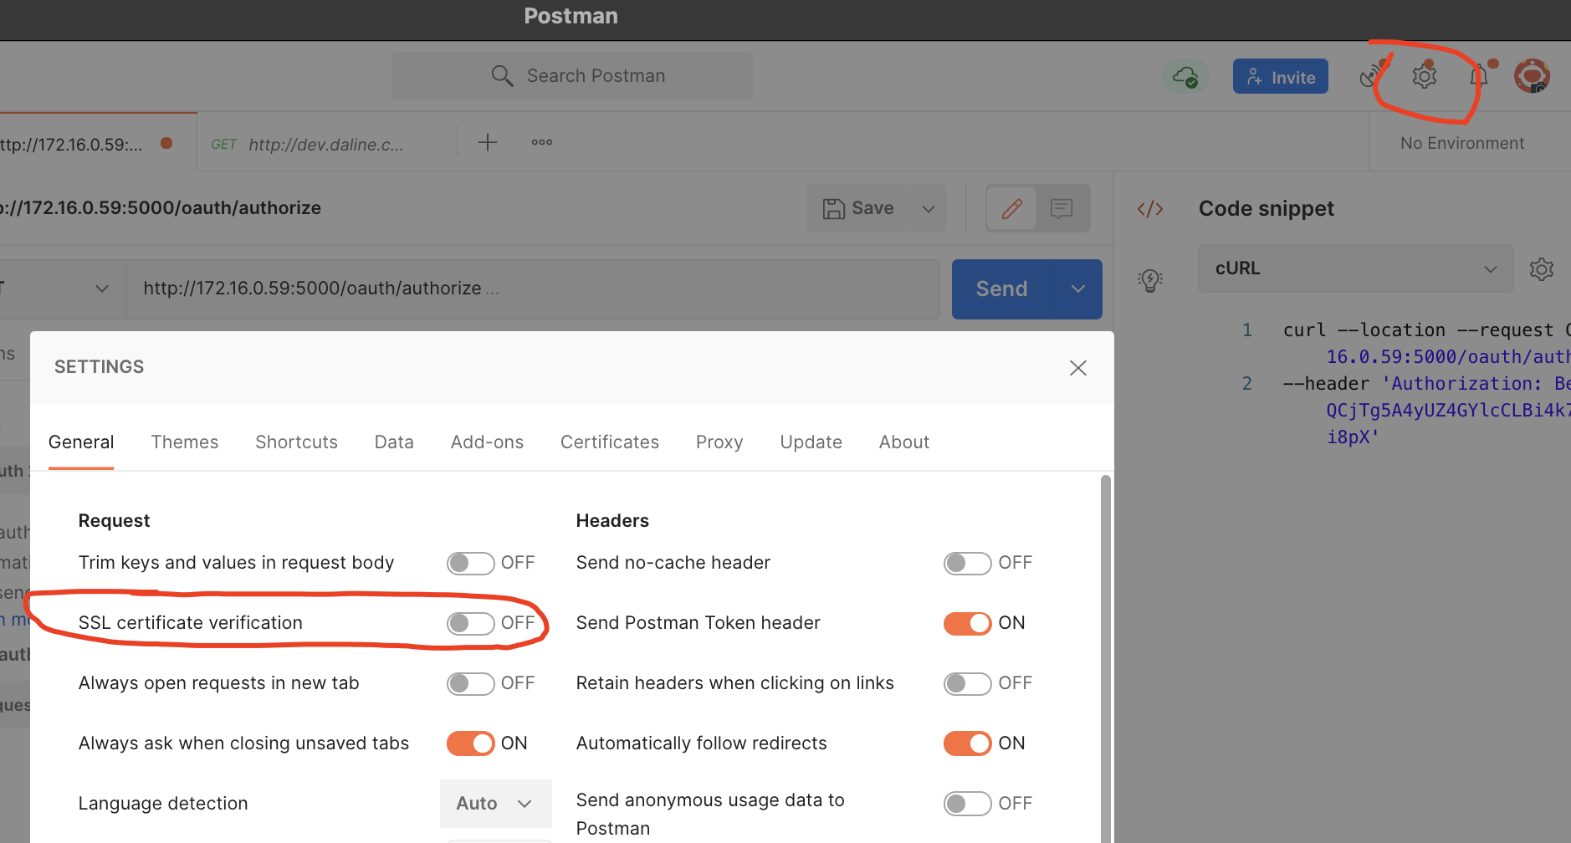Toggle Always ask when closing unsaved tabs

tap(470, 743)
